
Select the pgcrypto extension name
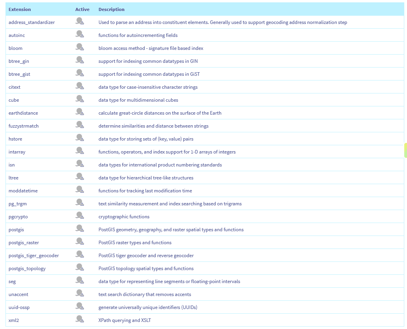click(18, 217)
